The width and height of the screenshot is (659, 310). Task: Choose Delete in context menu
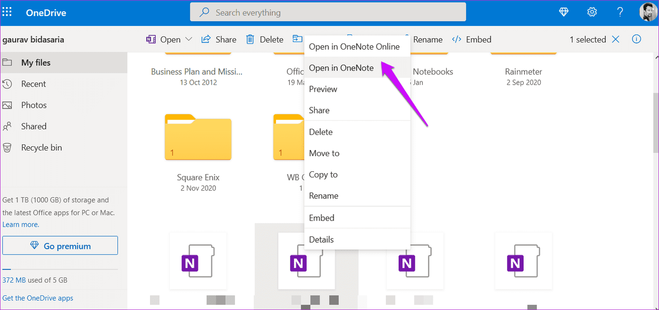click(357, 132)
